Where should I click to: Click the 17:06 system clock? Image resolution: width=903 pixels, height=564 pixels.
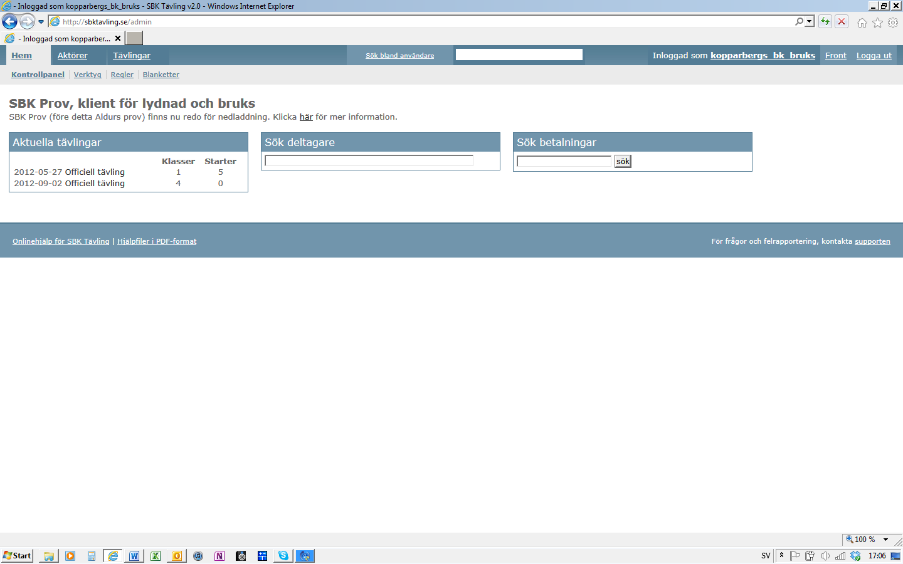(x=877, y=556)
